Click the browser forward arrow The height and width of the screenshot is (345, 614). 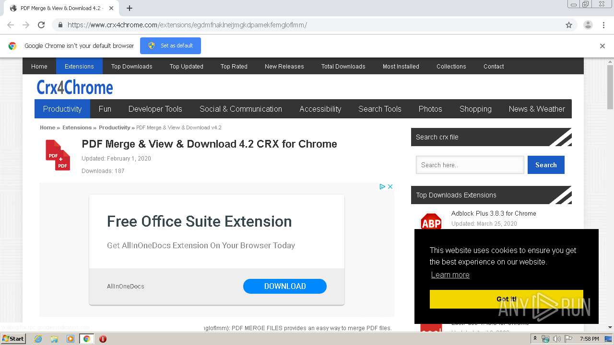click(x=26, y=25)
